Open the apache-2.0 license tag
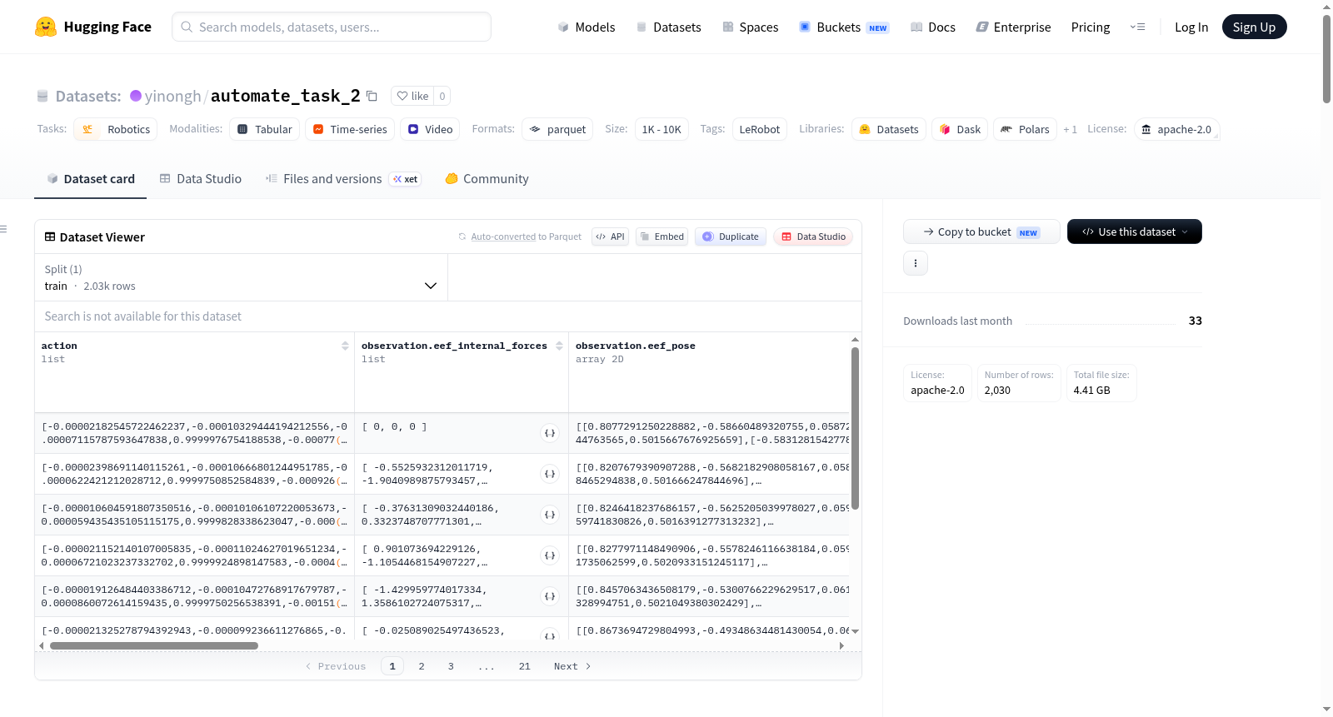 (1176, 129)
